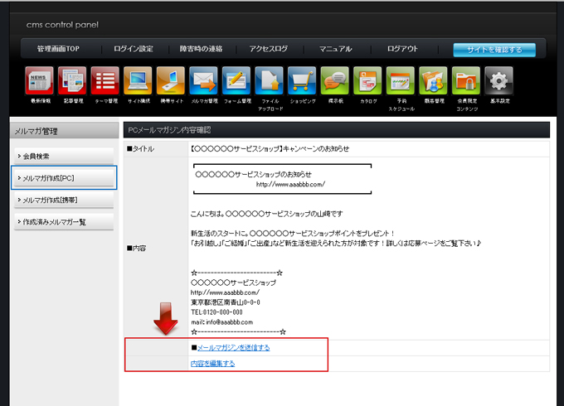Click the メールマガジンを送信する link
564x406 pixels.
[x=233, y=347]
